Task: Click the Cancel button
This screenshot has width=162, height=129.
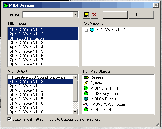Action: click(x=142, y=15)
